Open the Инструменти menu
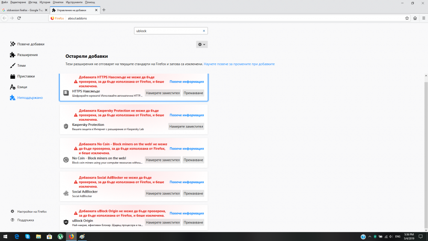This screenshot has height=241, width=428. point(74,2)
